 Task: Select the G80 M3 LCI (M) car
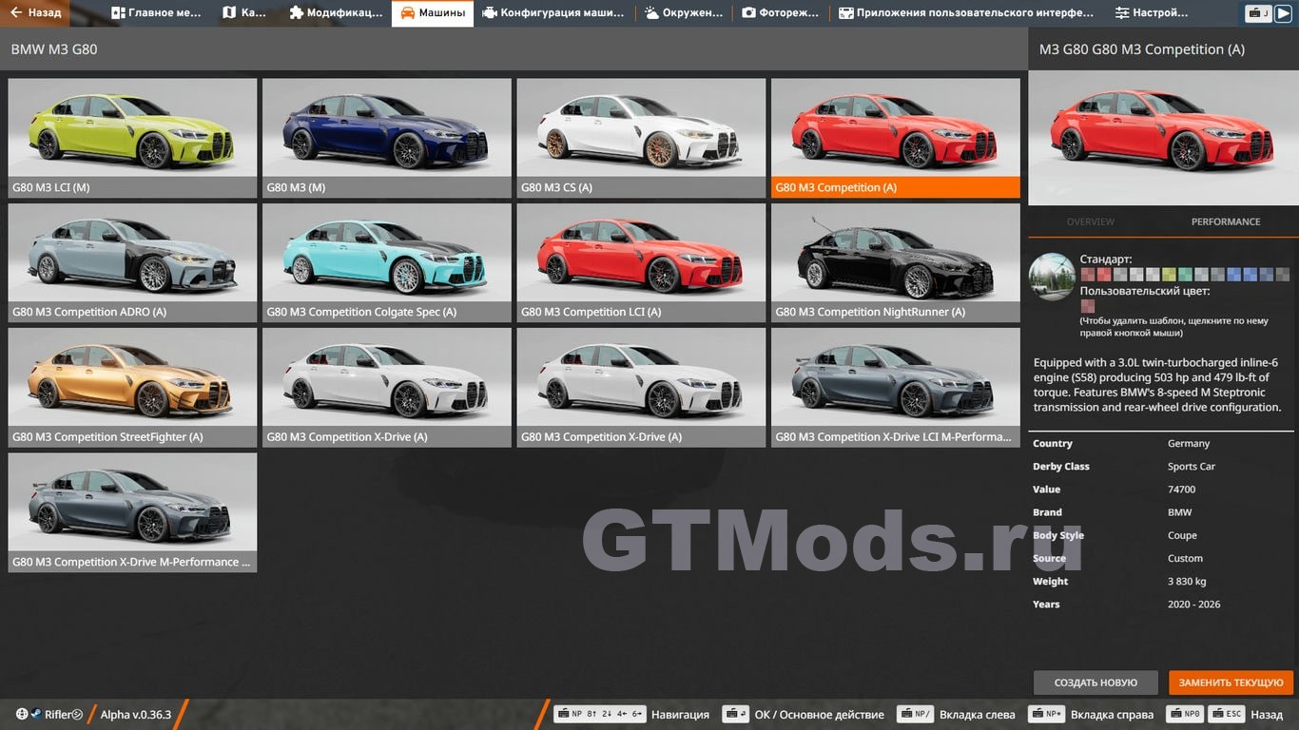coord(132,138)
